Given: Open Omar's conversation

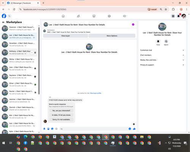Looking at the screenshot, I should click(19, 84).
